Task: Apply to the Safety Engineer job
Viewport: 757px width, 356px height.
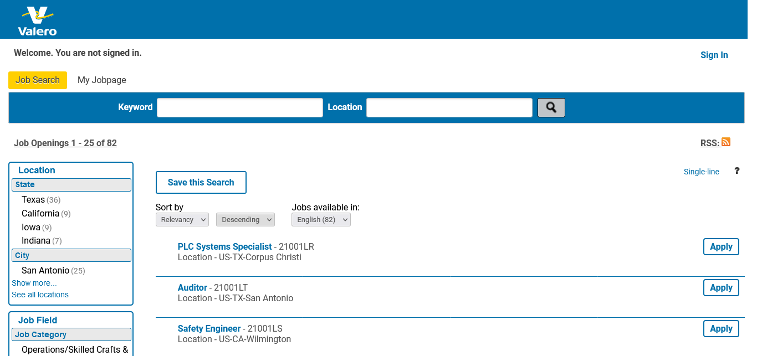Action: pyautogui.click(x=720, y=329)
